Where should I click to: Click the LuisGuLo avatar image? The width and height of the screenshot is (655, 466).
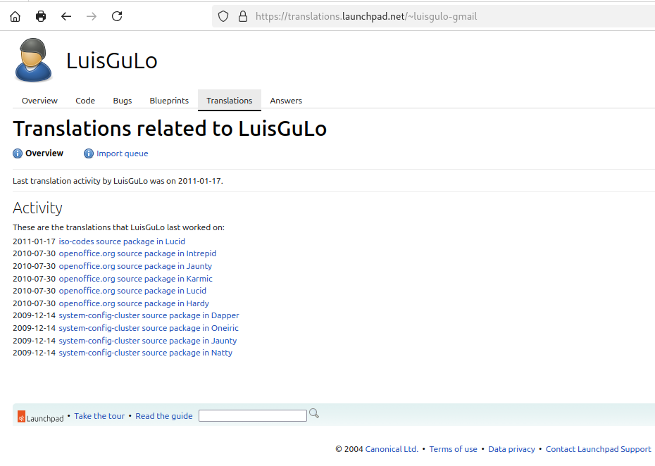pos(33,60)
